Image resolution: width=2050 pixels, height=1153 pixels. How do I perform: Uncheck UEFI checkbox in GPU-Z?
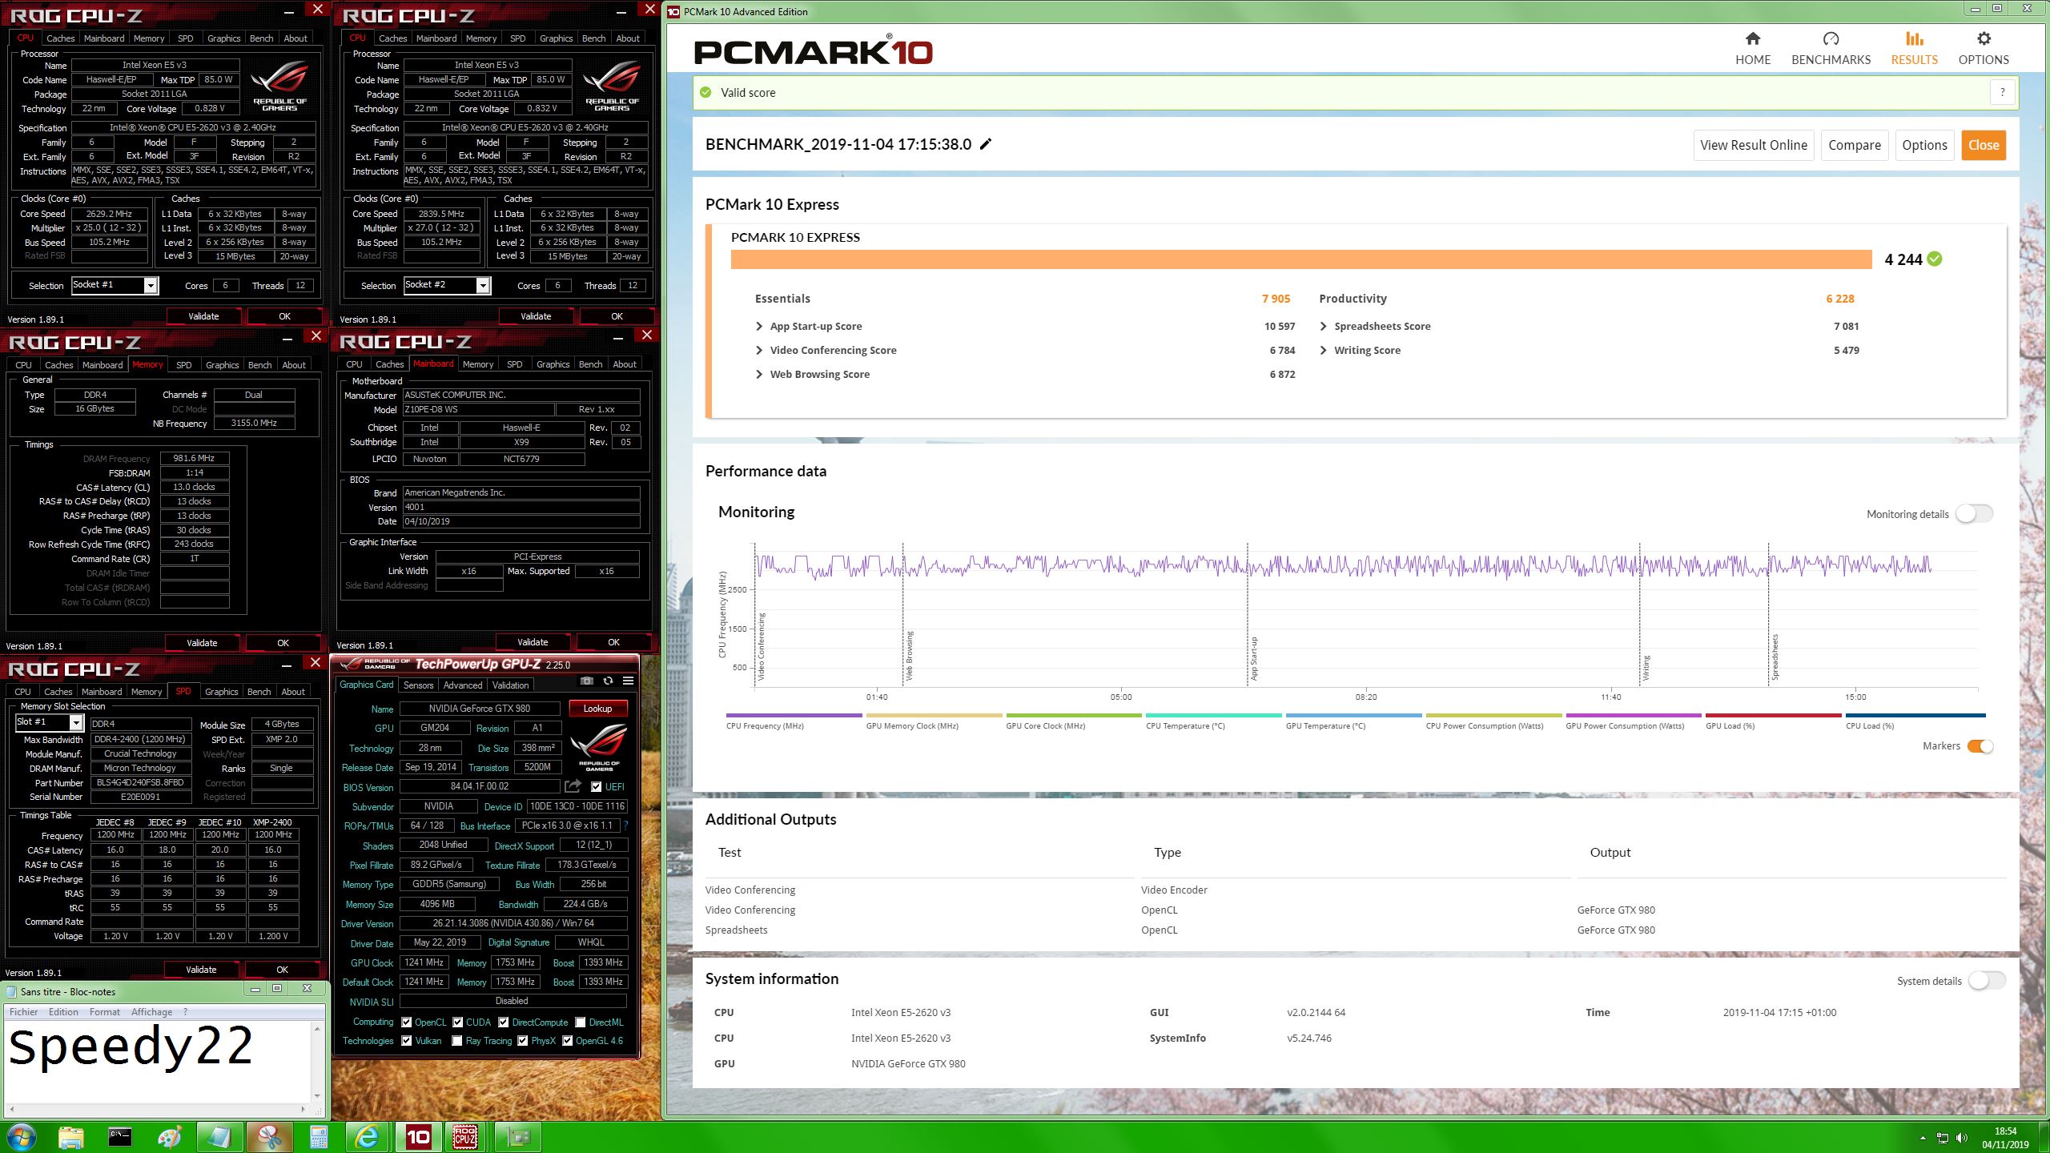click(596, 786)
